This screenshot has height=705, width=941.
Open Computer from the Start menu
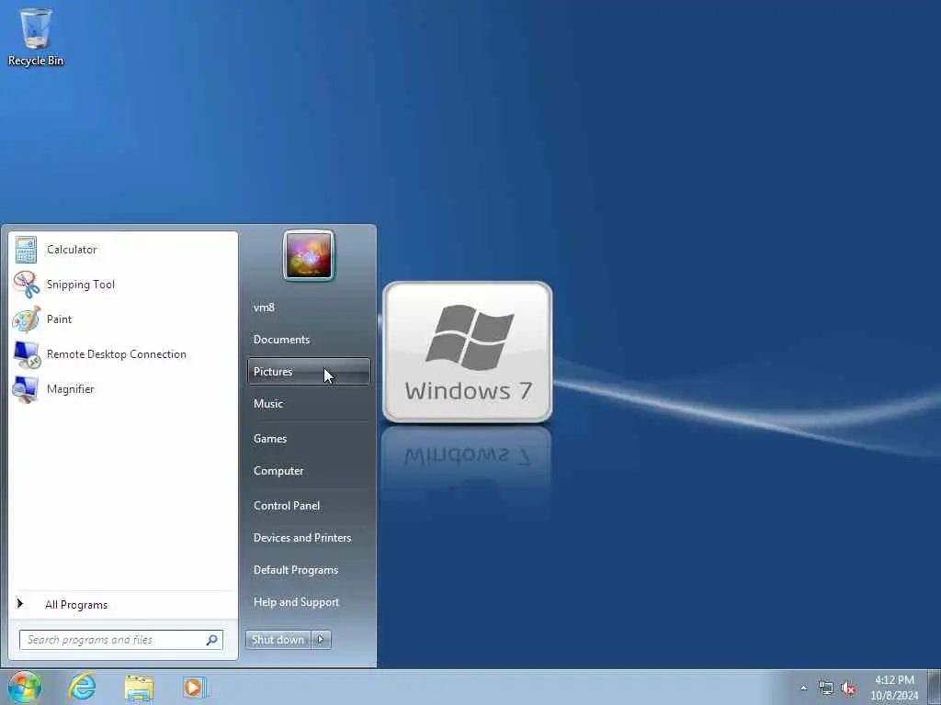point(309,471)
